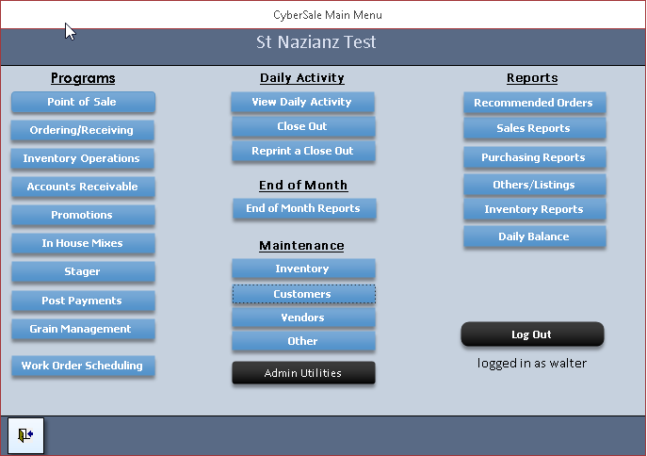Screen dimensions: 647x456
Task: Open Post Payments
Action: pos(83,301)
